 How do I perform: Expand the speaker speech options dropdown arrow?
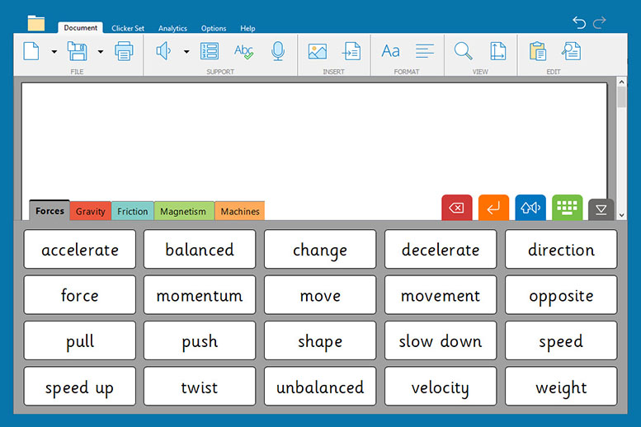[x=186, y=52]
